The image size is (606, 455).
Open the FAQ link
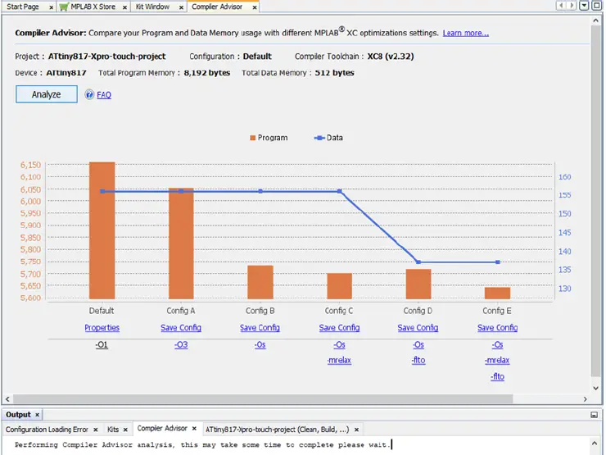[104, 95]
